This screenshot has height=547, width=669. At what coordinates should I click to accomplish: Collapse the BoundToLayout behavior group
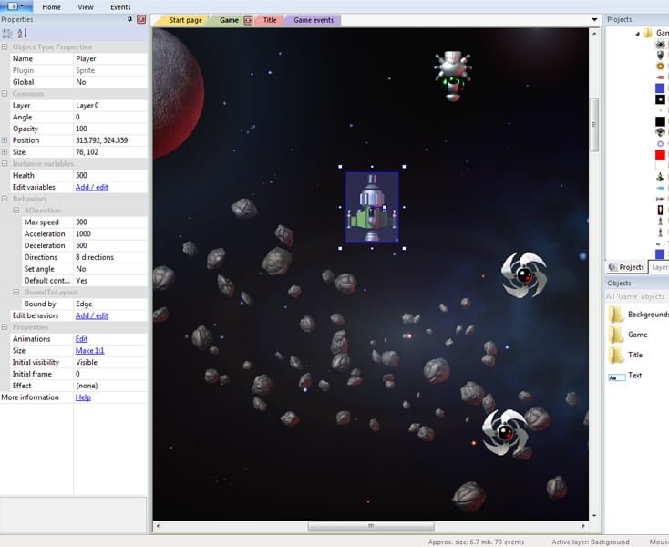(x=16, y=293)
